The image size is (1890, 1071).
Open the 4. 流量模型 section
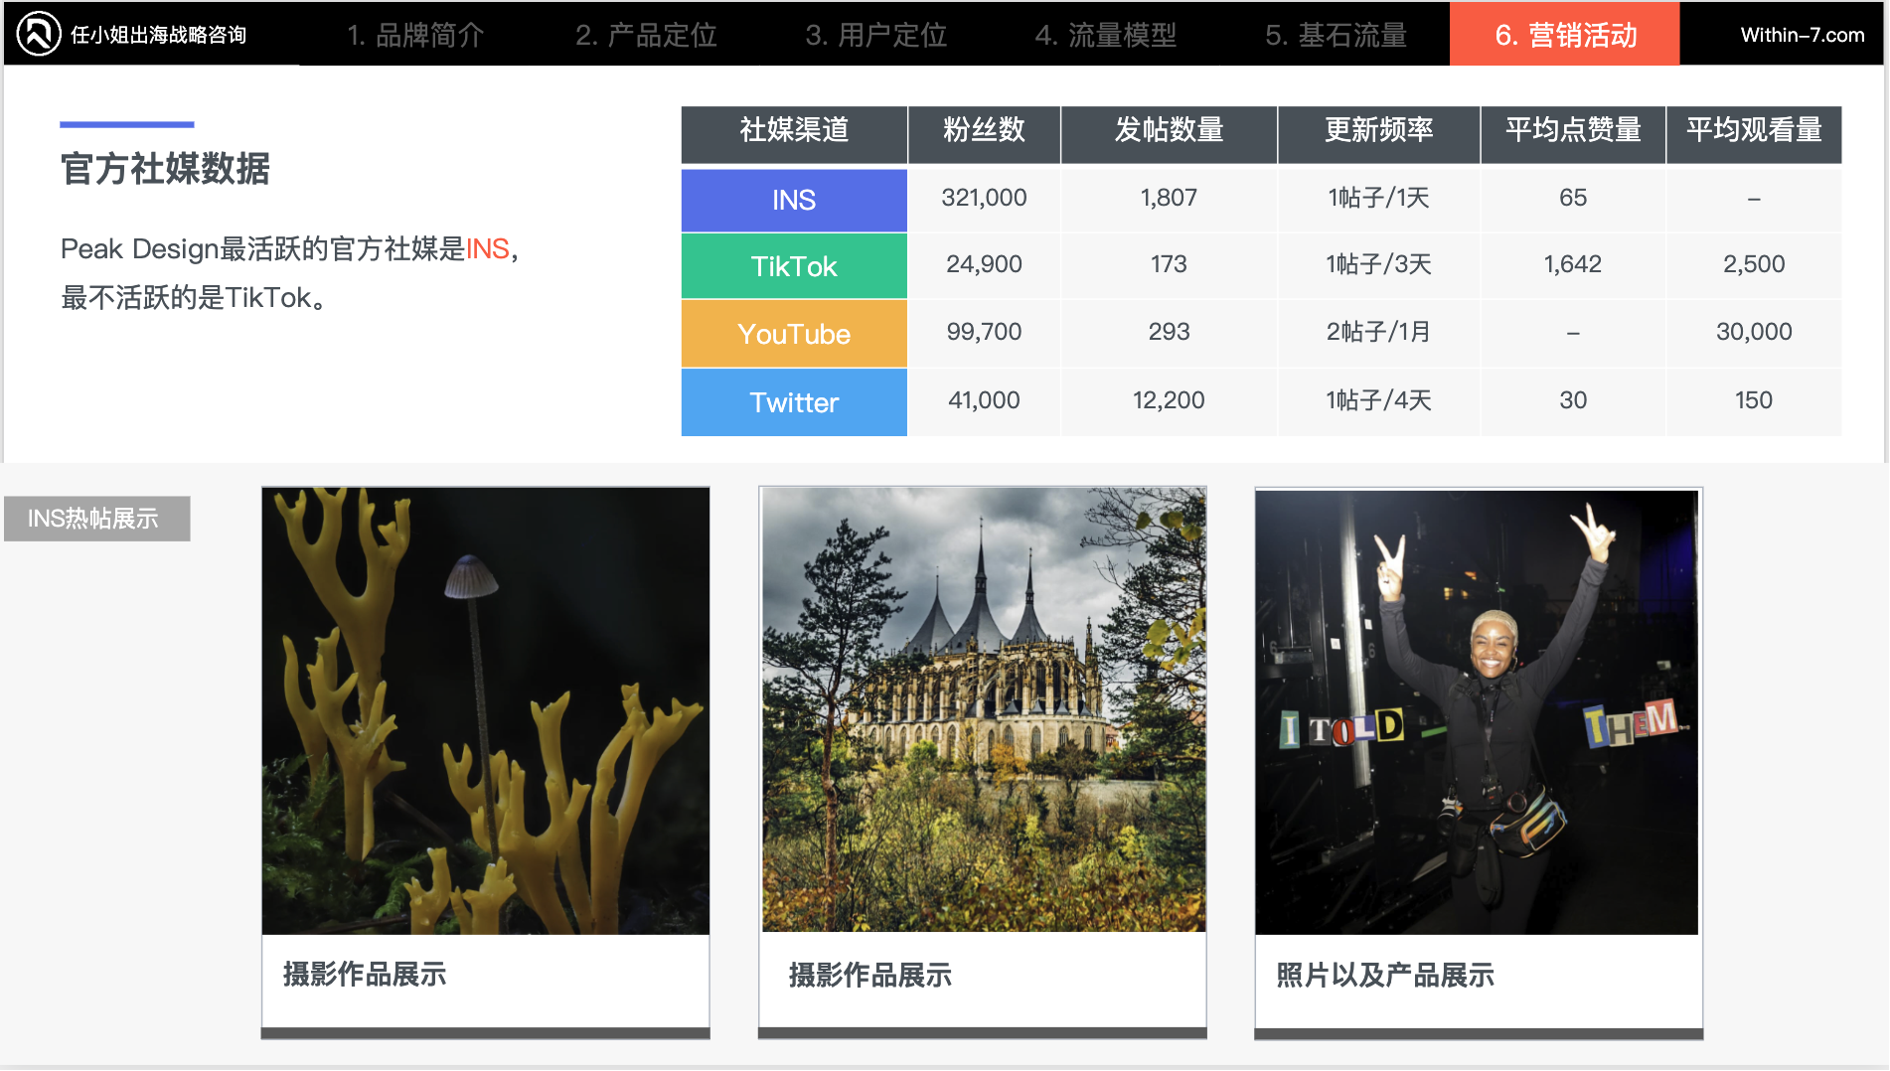(1108, 34)
